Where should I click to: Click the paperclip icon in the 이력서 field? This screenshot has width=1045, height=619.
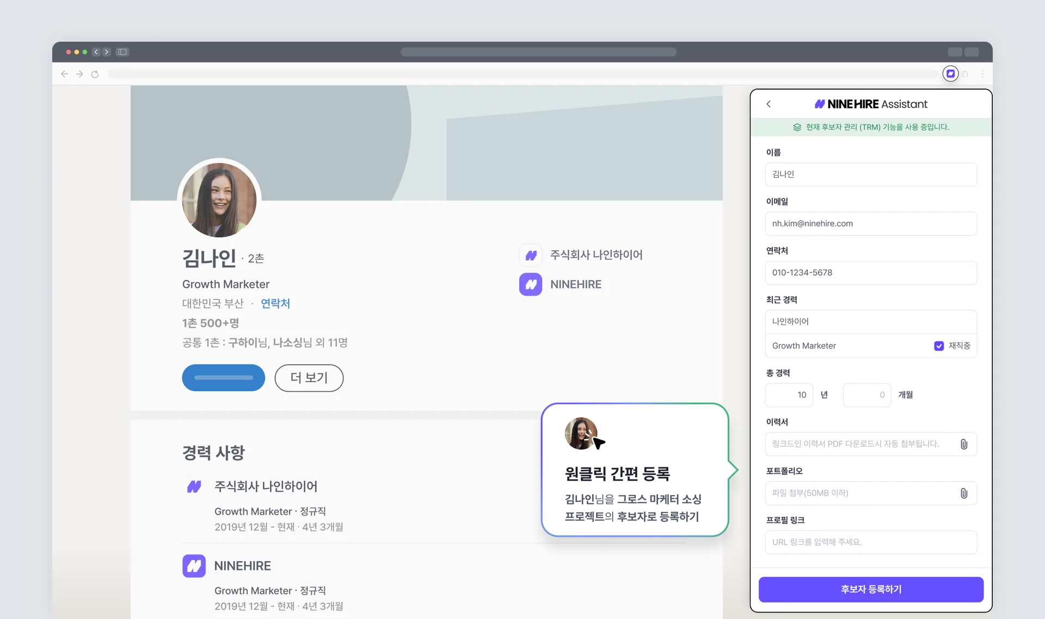point(964,444)
